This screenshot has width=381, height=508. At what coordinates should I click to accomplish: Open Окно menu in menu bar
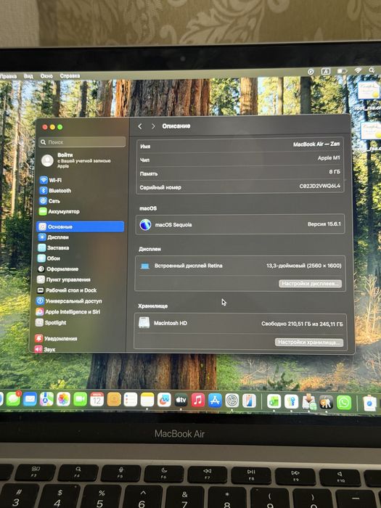coord(46,76)
